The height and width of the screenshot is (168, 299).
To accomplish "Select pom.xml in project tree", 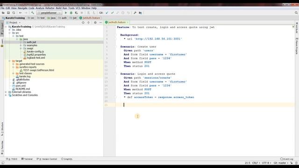I will 21,86.
